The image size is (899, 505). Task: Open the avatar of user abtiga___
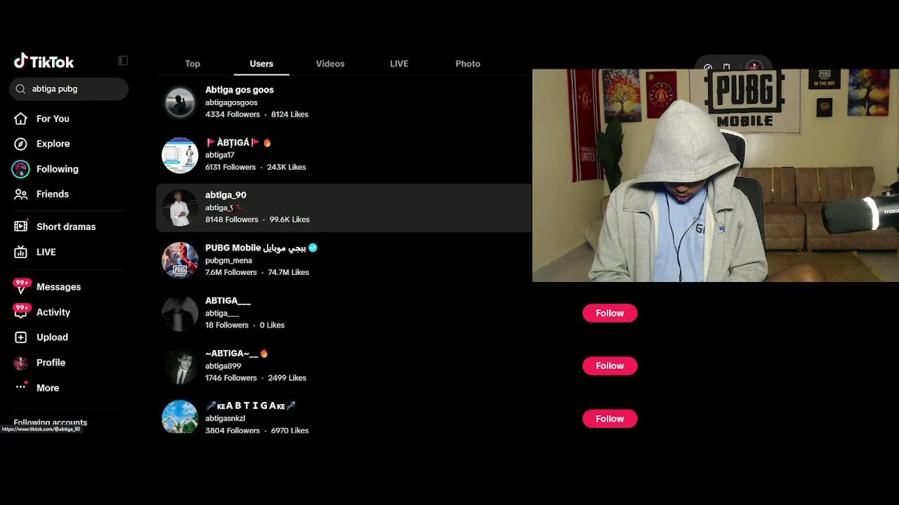click(x=180, y=313)
